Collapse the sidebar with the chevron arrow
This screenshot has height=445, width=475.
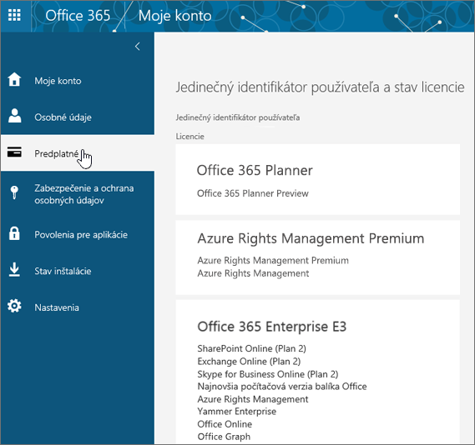[x=137, y=47]
